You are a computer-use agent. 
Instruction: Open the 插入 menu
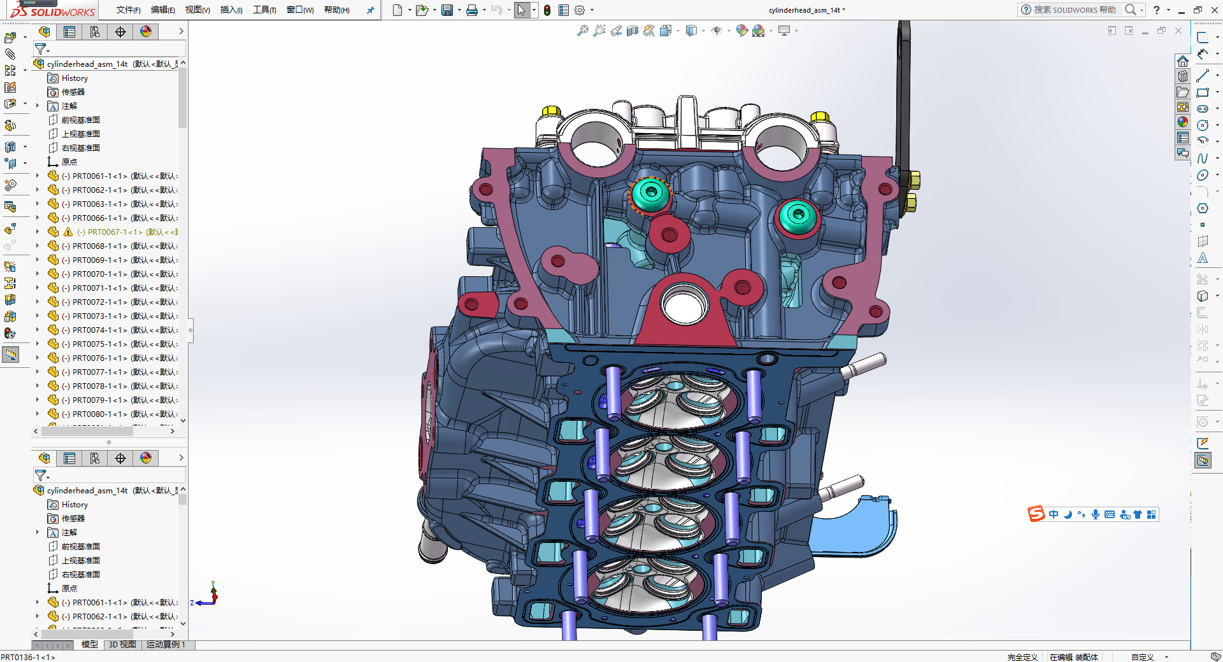(231, 10)
